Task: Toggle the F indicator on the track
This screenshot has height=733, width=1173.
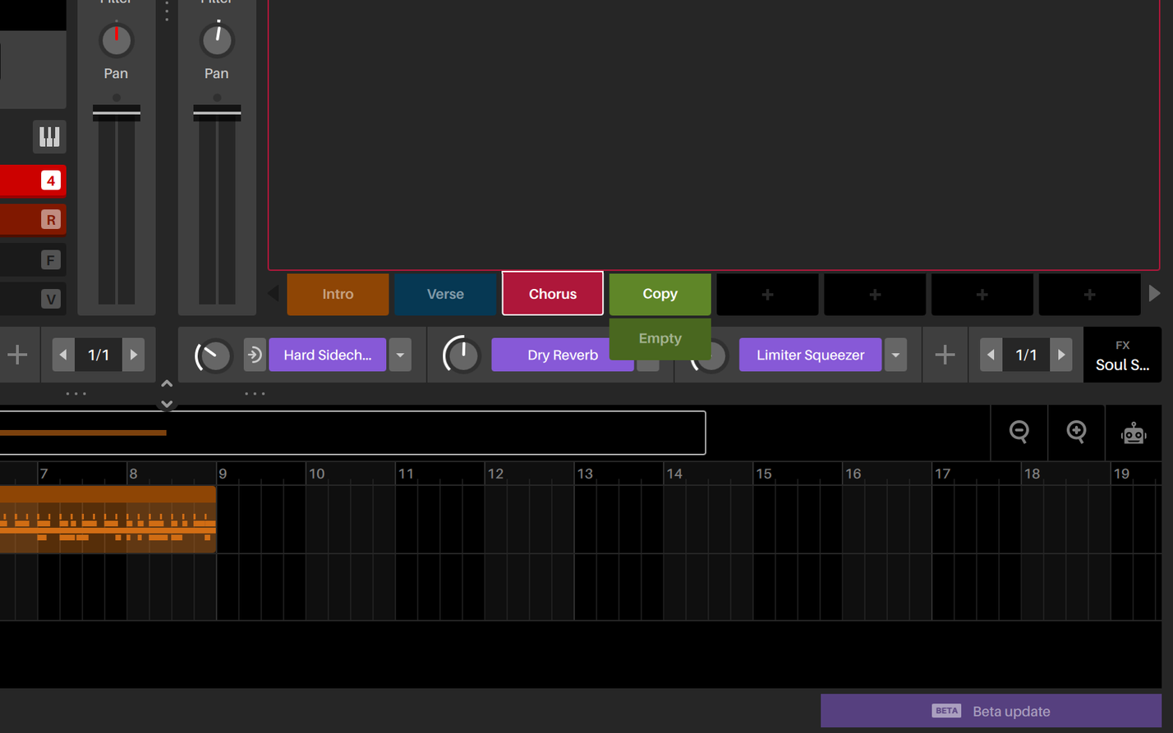Action: (x=51, y=259)
